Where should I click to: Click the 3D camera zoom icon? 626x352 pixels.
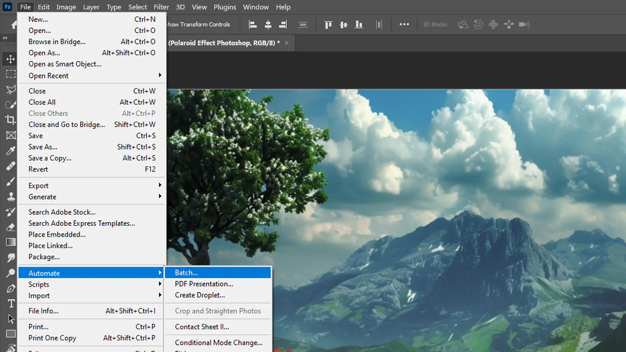coord(524,24)
